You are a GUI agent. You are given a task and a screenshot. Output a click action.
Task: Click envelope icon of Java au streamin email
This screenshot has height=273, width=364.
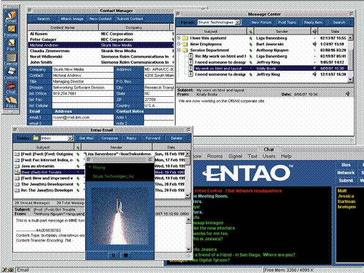(x=17, y=166)
